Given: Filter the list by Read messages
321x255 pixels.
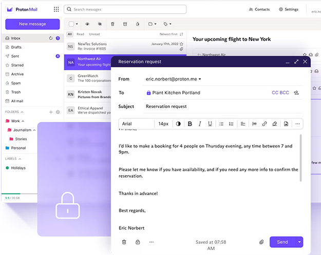Looking at the screenshot, I should click(x=80, y=34).
